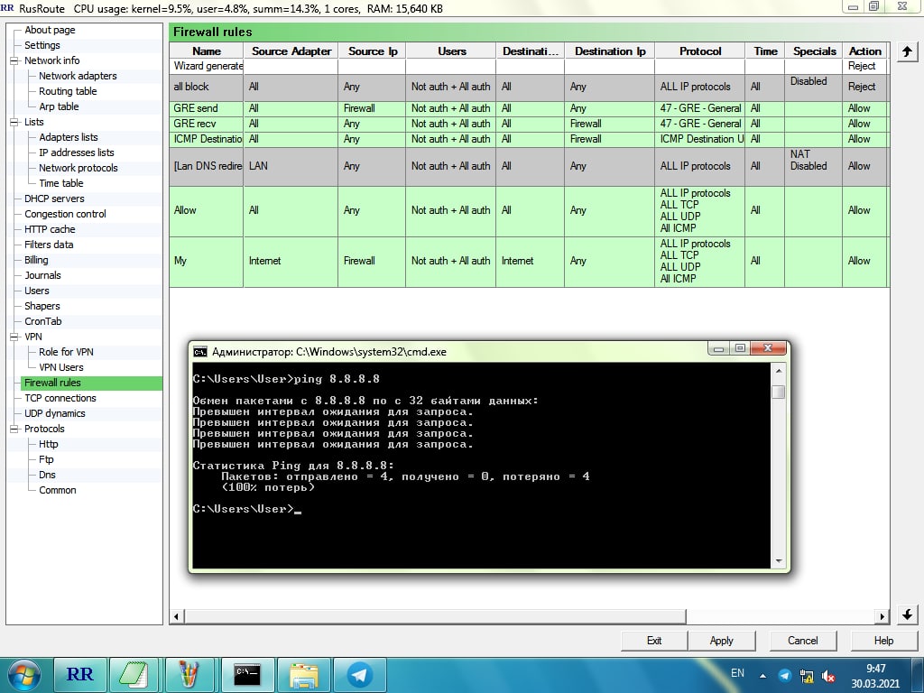Open Journals page
The height and width of the screenshot is (693, 924).
pos(42,275)
